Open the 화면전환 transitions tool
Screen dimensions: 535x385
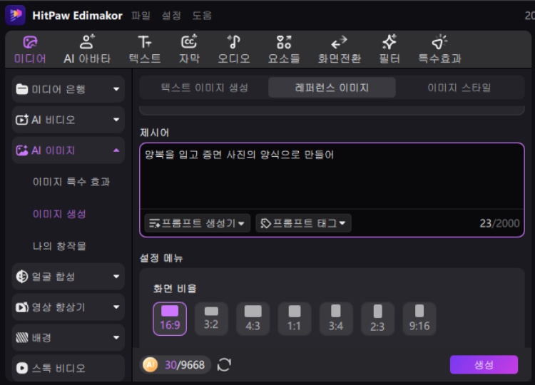[x=339, y=50]
